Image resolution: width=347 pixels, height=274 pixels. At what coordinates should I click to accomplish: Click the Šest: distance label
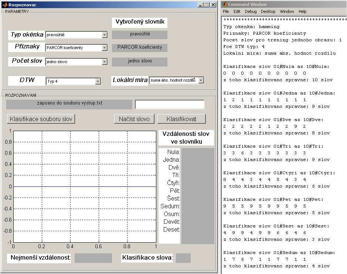[174, 199]
